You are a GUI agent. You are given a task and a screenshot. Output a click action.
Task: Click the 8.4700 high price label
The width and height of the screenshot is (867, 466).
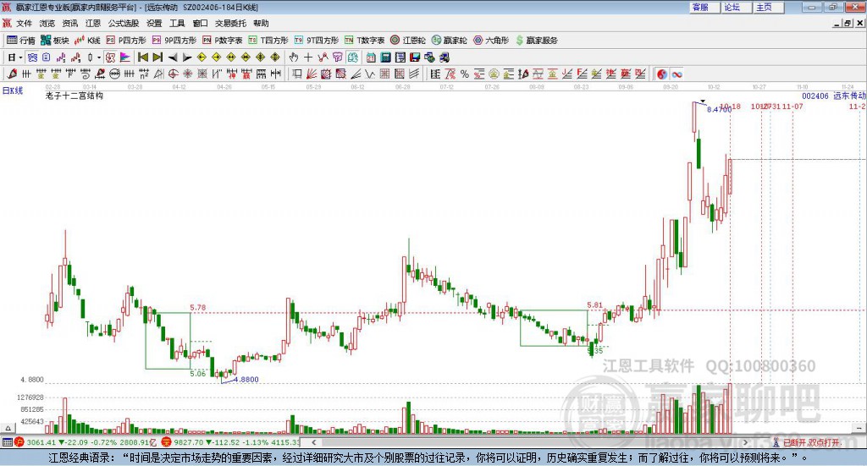tap(719, 109)
